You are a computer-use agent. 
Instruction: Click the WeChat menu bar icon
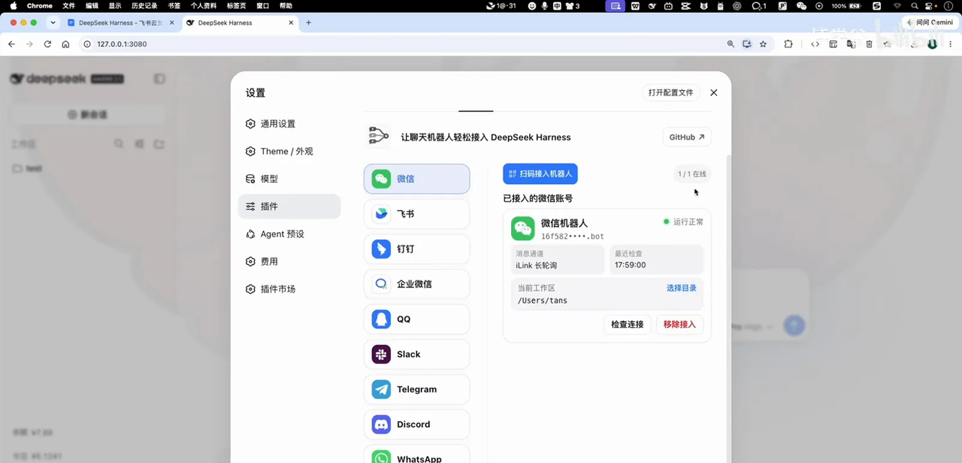tap(801, 6)
